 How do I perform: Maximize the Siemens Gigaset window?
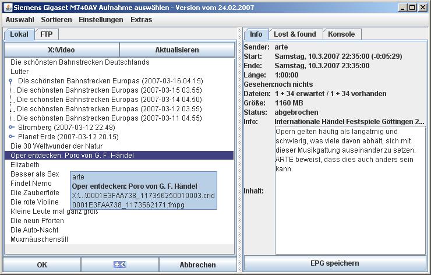click(x=412, y=8)
